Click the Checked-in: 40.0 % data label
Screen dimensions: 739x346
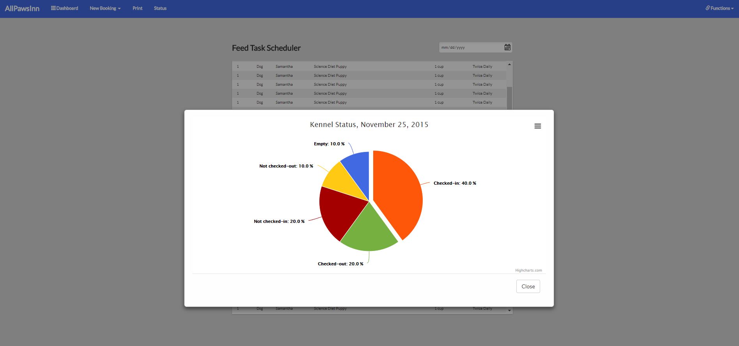coord(454,183)
